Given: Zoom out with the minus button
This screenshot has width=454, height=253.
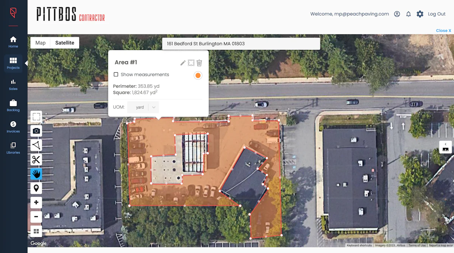Looking at the screenshot, I should click(x=36, y=217).
